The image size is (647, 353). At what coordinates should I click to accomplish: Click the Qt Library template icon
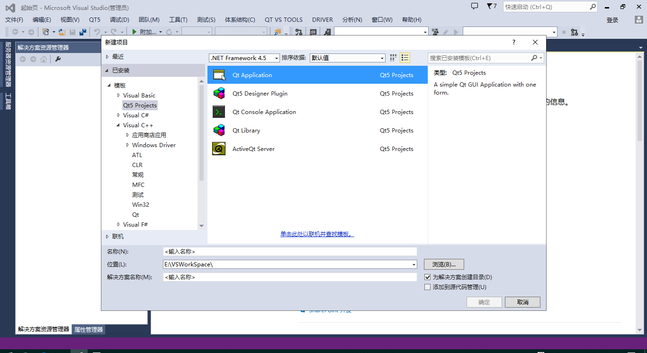coord(219,130)
